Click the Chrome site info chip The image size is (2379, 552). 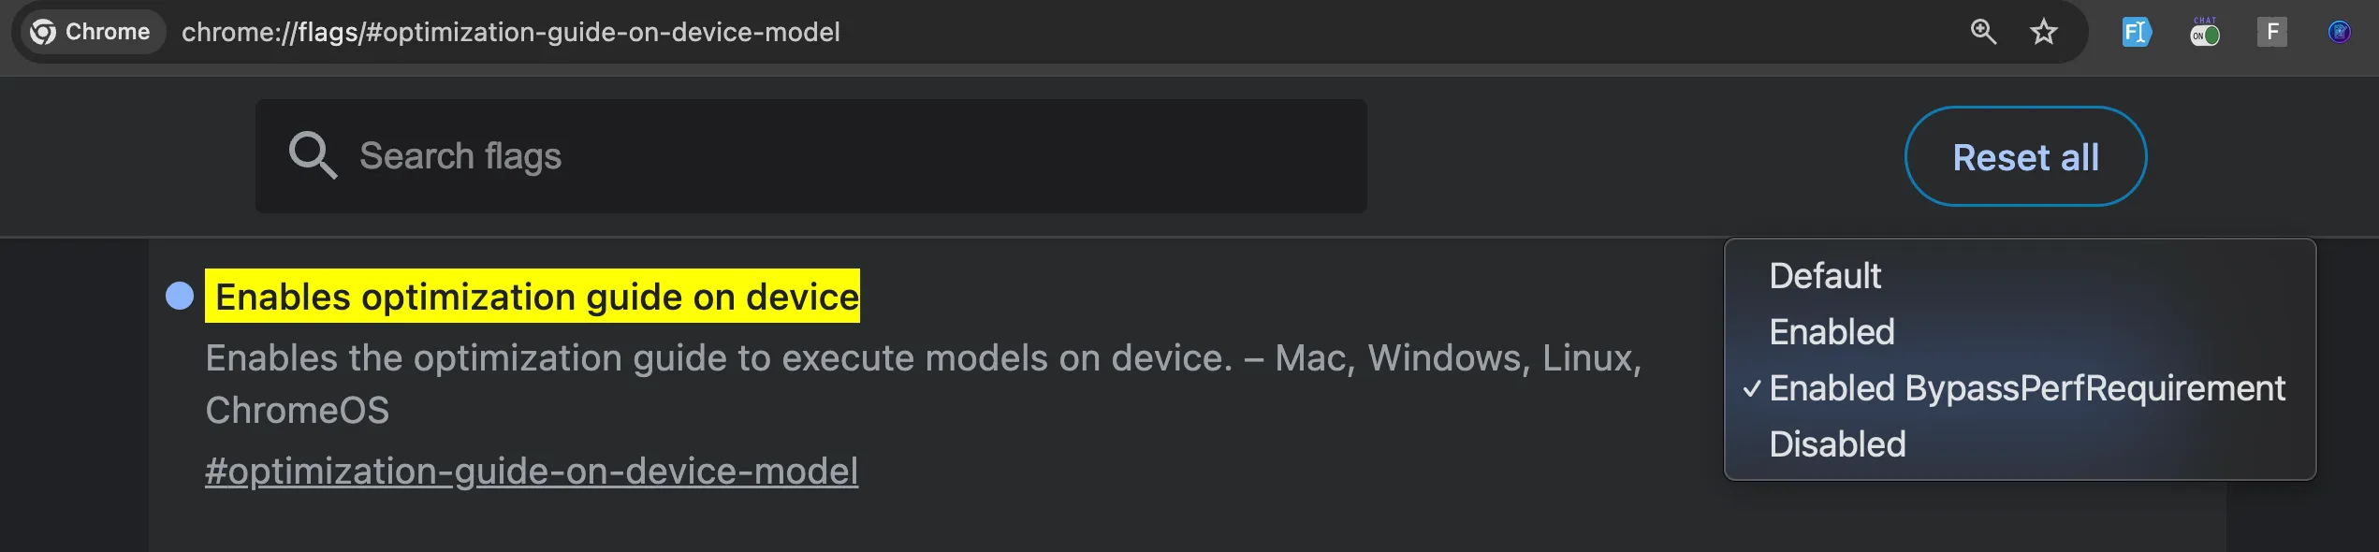[x=91, y=32]
